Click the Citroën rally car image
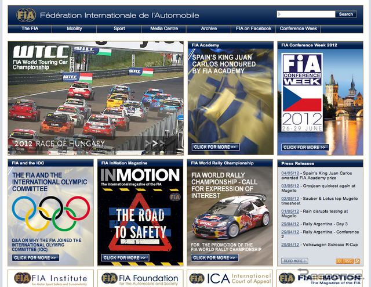The width and height of the screenshot is (371, 287). (x=231, y=217)
